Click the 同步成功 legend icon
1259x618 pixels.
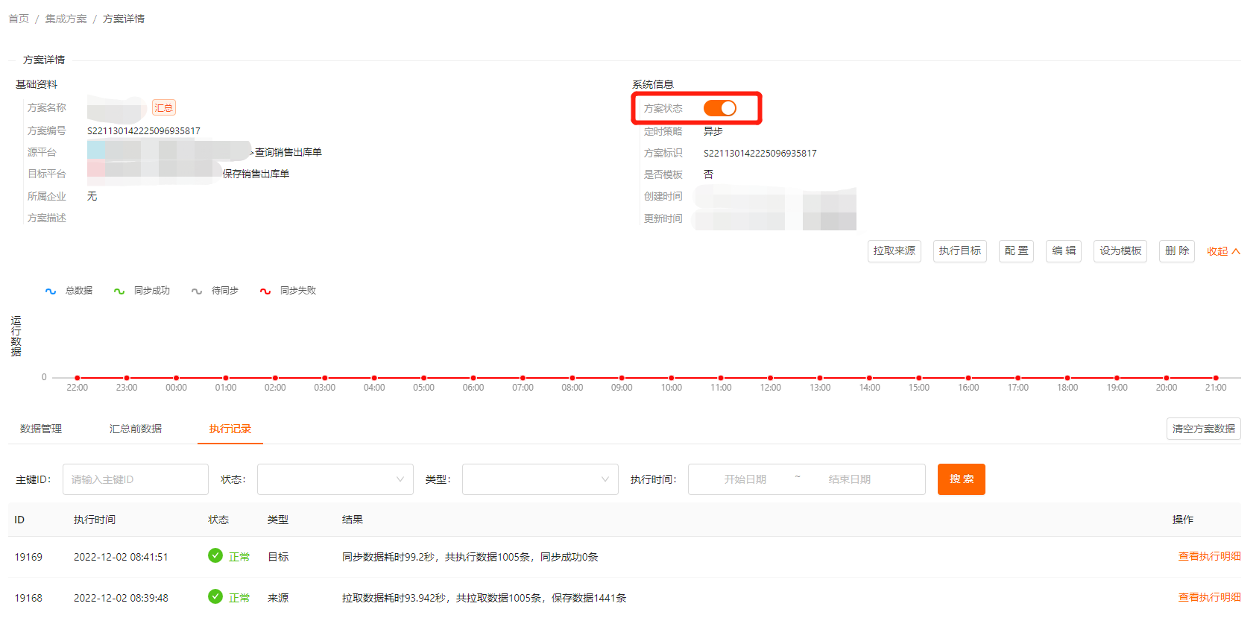119,291
